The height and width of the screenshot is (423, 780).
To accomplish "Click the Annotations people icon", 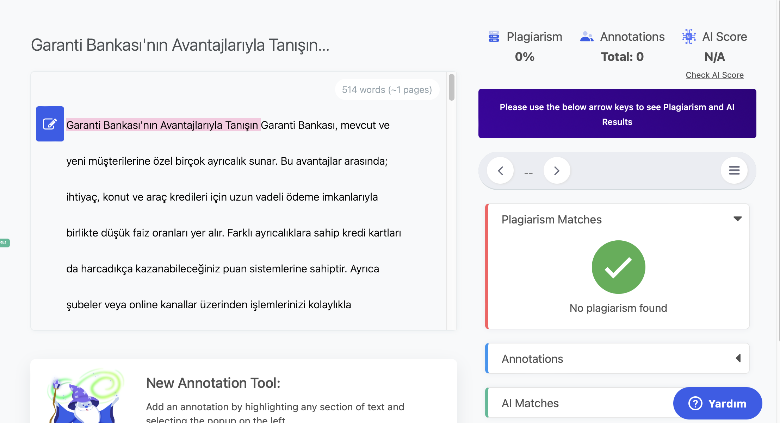I will coord(587,37).
